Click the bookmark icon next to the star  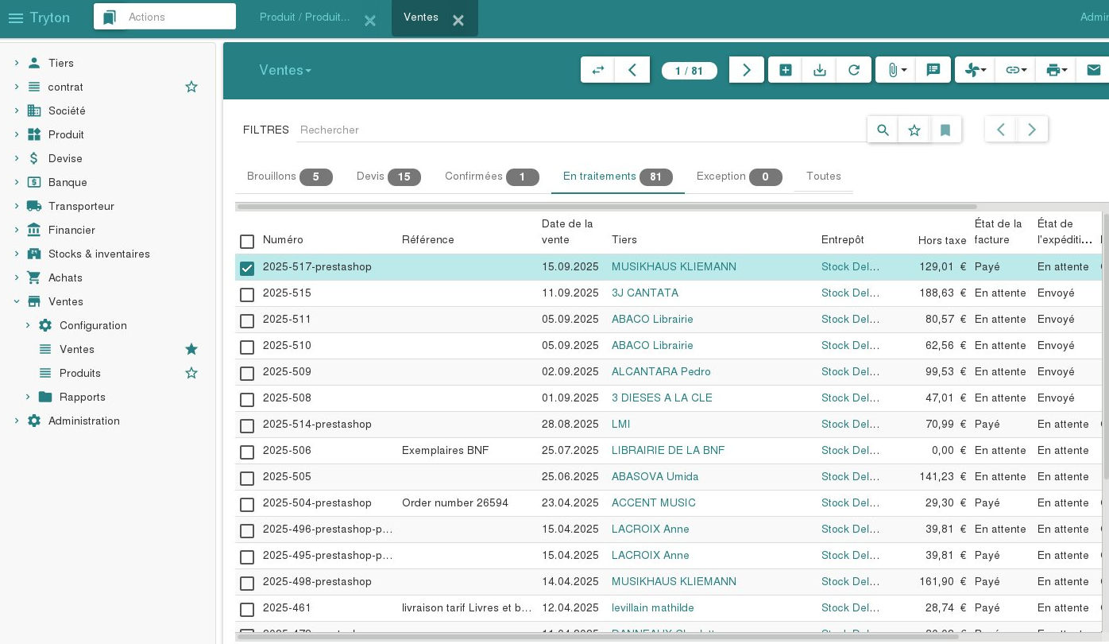[x=945, y=129]
